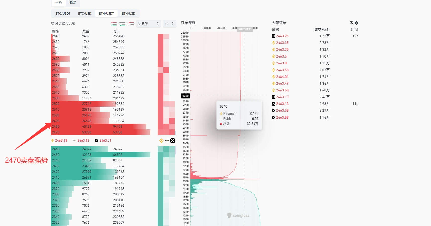Screen dimensions: 431x226
Task: Select the BTC/USD pair tab
Action: [85, 14]
